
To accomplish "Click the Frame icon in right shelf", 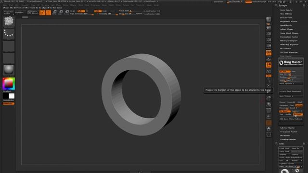I will 269,86.
